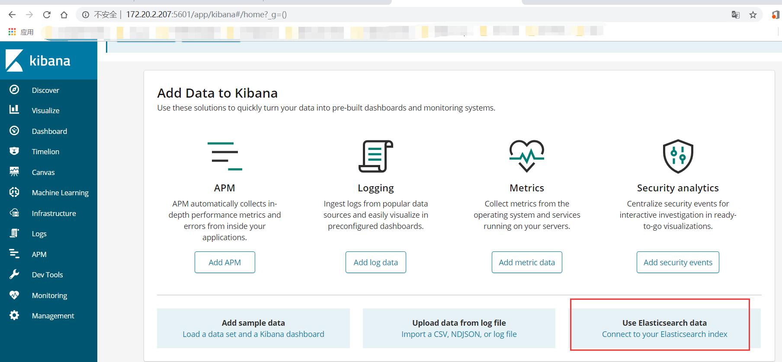This screenshot has width=782, height=362.
Task: Open Management in the sidebar
Action: click(53, 316)
